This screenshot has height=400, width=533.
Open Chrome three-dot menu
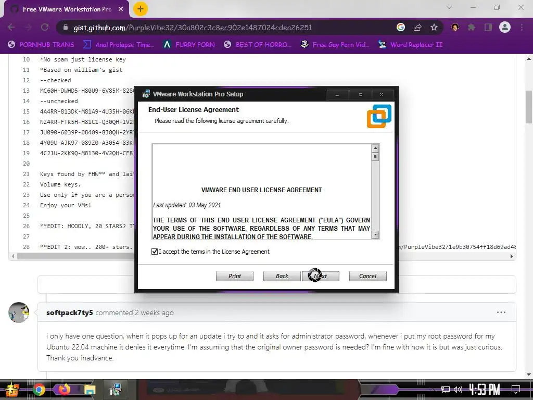(x=522, y=27)
